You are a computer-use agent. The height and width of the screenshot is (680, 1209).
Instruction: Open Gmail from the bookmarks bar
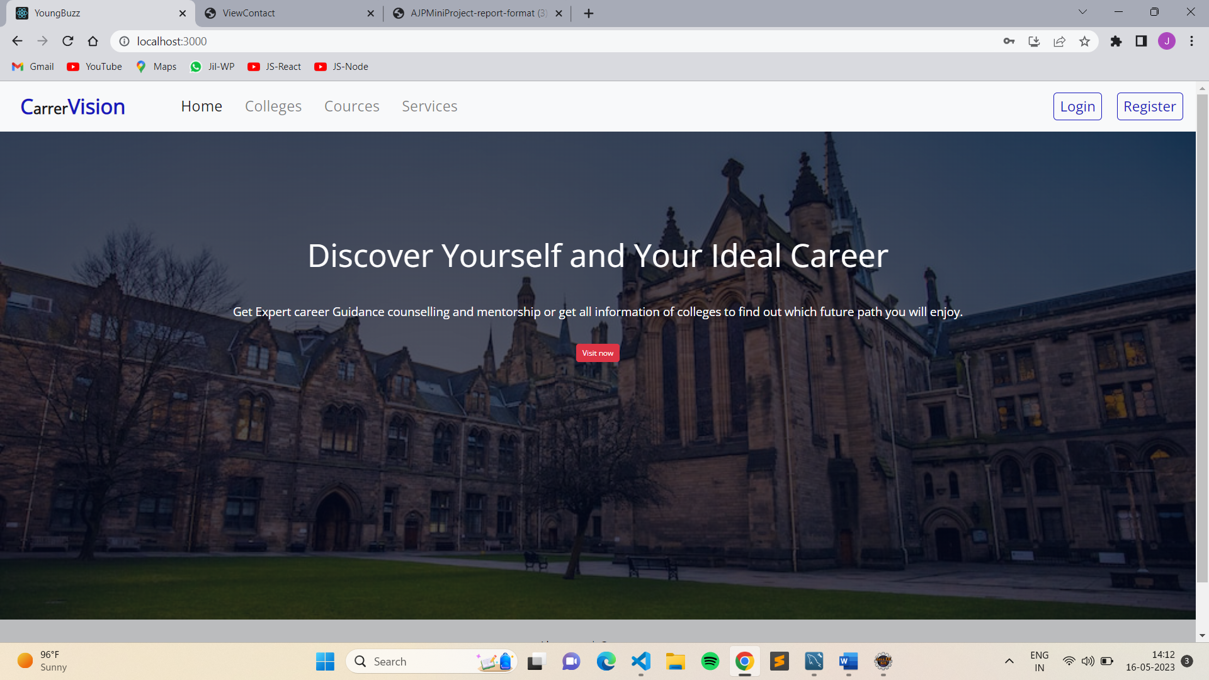[x=32, y=66]
